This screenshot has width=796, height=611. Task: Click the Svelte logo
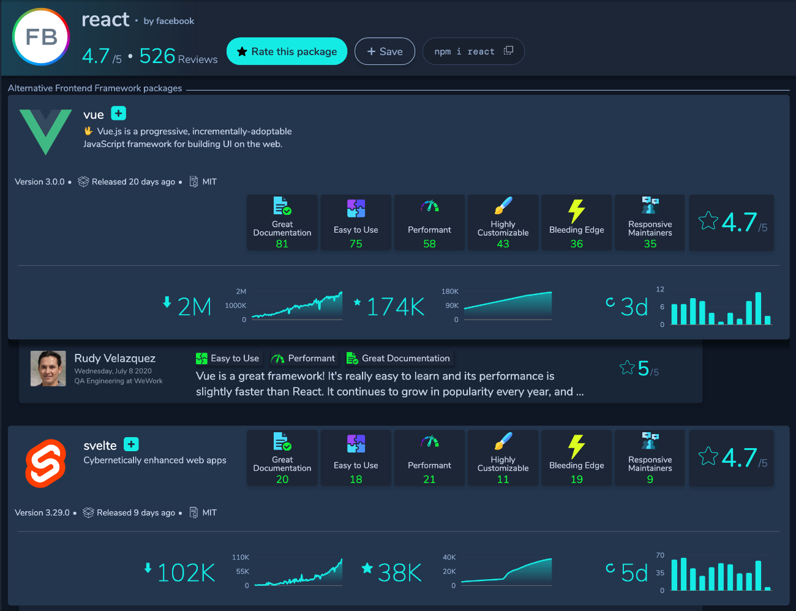pyautogui.click(x=45, y=463)
